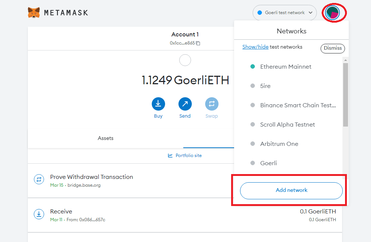Screen dimensions: 371x242
Task: Open the Prove Withdrawal Transaction entry
Action: (x=131, y=181)
